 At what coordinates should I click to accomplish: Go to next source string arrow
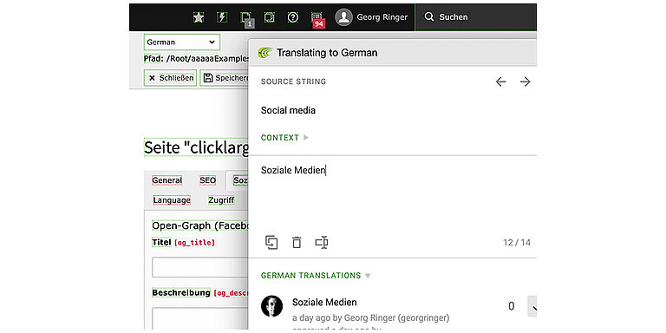coord(526,82)
